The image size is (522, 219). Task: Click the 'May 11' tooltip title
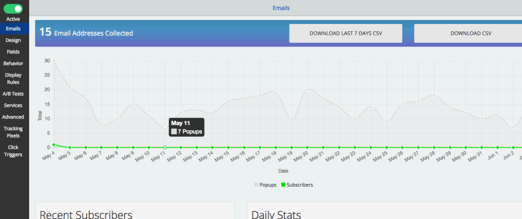180,124
